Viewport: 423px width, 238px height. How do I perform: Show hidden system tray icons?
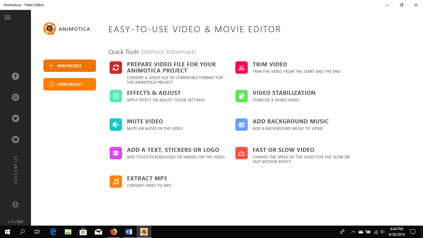(x=353, y=232)
